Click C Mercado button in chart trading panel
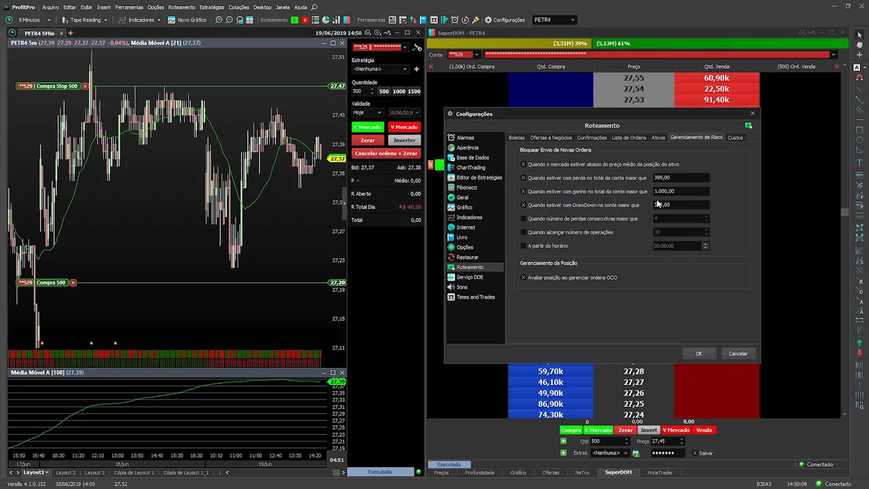This screenshot has height=489, width=869. (x=368, y=127)
